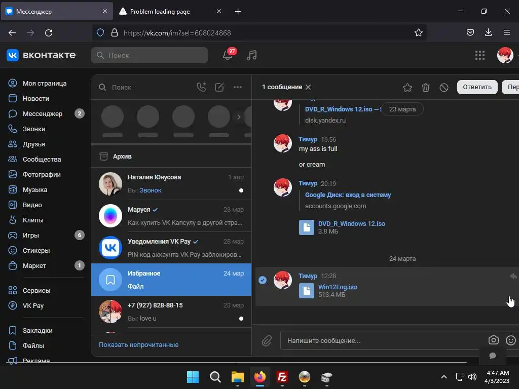Open +7 (927) 828-88-15 chat
Image resolution: width=519 pixels, height=389 pixels.
click(x=171, y=312)
